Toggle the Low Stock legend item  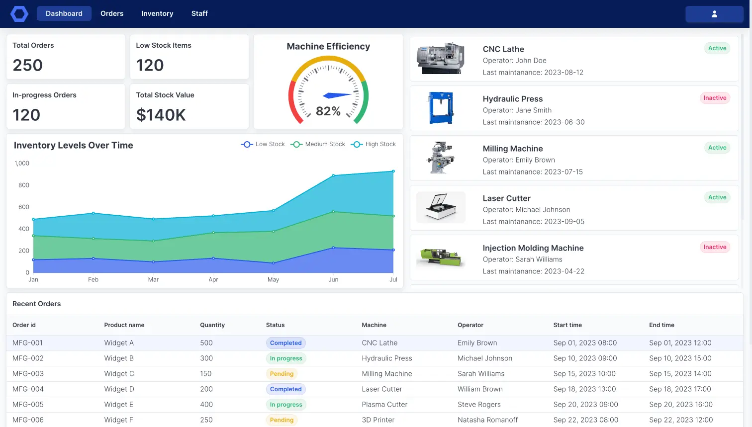(263, 144)
